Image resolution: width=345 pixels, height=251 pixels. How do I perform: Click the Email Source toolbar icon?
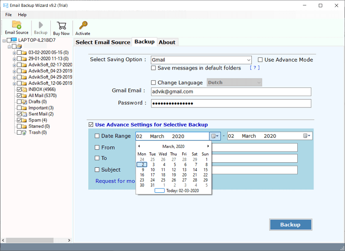pos(16,25)
